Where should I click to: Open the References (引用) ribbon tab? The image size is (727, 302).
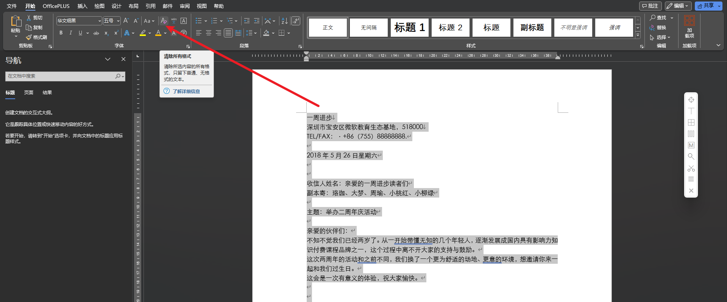tap(151, 6)
